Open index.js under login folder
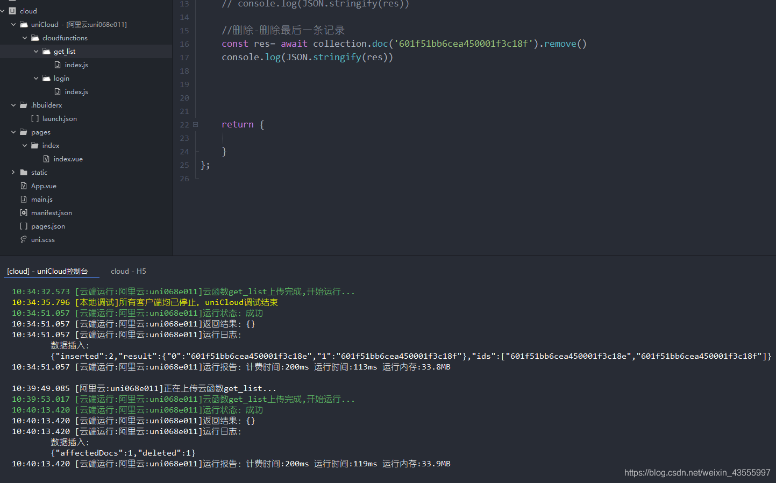Image resolution: width=776 pixels, height=483 pixels. click(x=76, y=91)
